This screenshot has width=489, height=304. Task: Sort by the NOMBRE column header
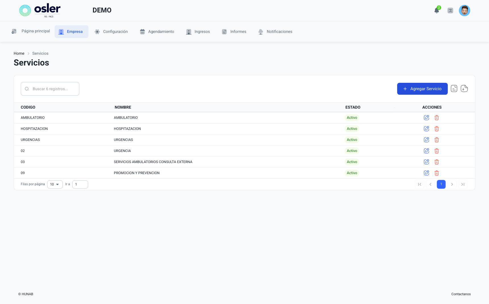(123, 107)
